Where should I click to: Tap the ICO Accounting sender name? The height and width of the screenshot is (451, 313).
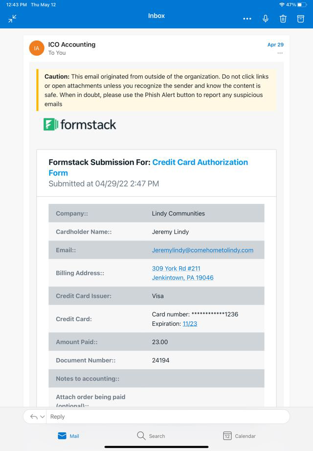(71, 44)
